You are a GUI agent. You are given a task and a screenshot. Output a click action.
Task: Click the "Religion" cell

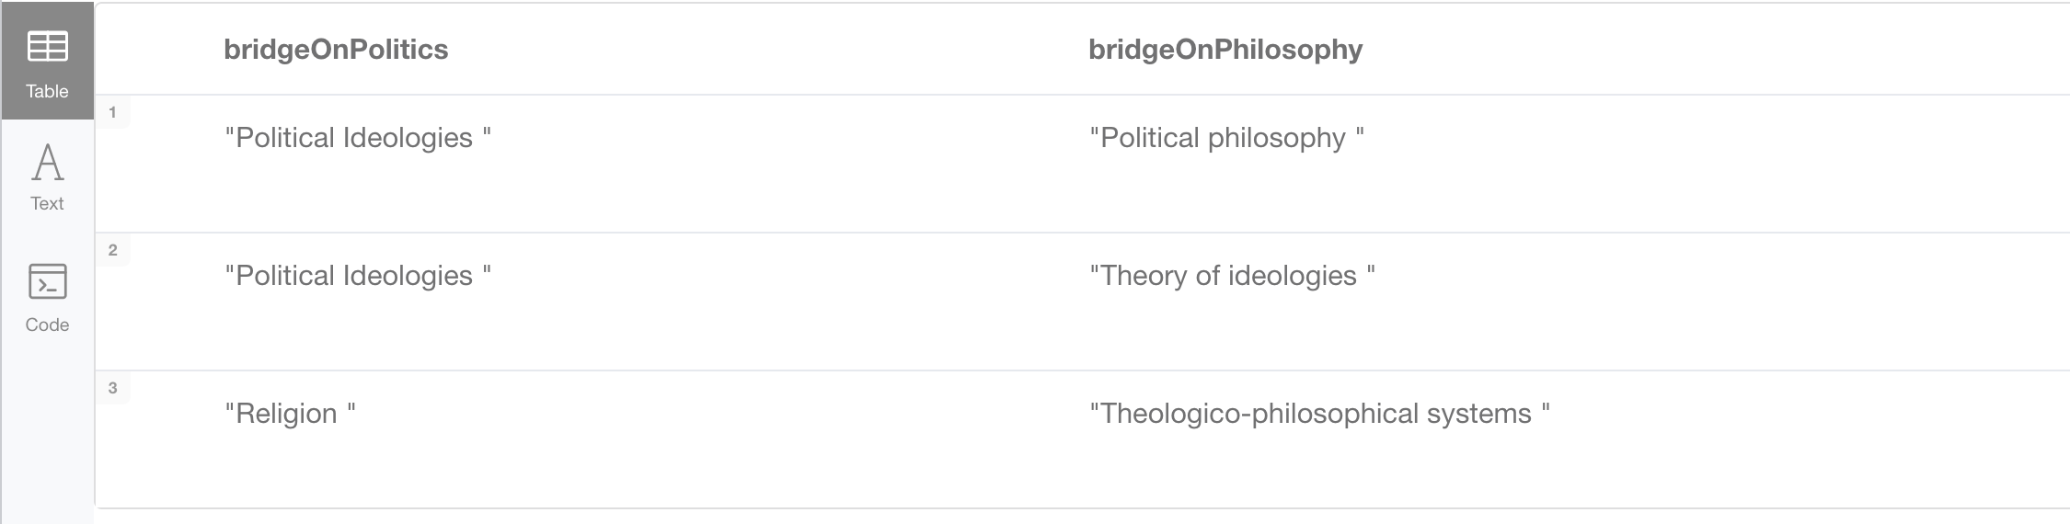[x=290, y=414]
